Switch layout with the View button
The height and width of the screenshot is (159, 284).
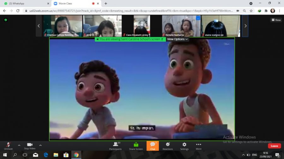pos(276,20)
